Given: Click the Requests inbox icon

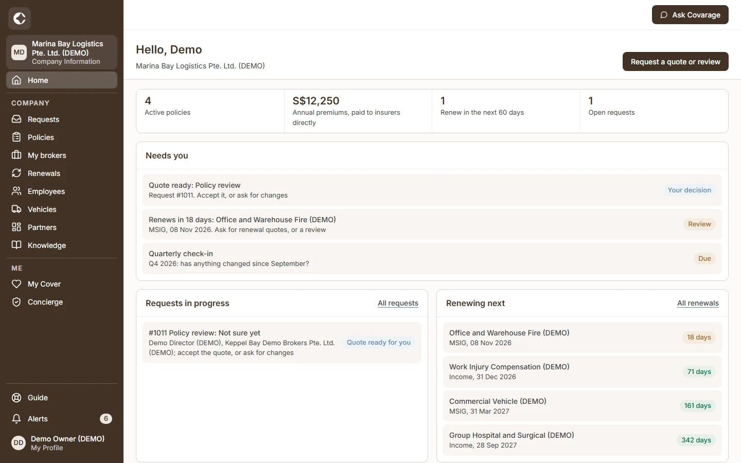Looking at the screenshot, I should [x=16, y=119].
